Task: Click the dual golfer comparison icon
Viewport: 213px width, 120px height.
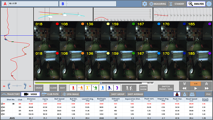Action: click(129, 88)
